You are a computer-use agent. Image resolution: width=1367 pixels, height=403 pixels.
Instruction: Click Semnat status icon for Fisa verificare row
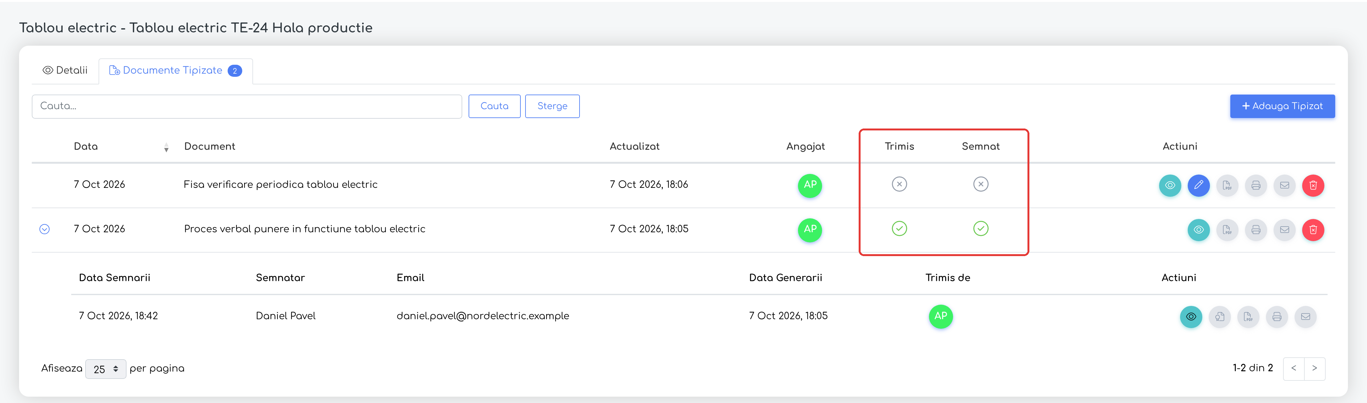(981, 184)
